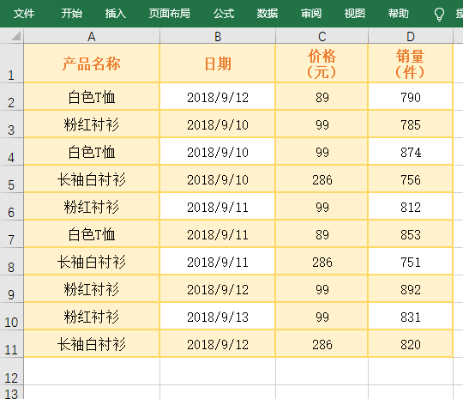Open the 帮助 tab
This screenshot has height=399, width=463.
[399, 14]
